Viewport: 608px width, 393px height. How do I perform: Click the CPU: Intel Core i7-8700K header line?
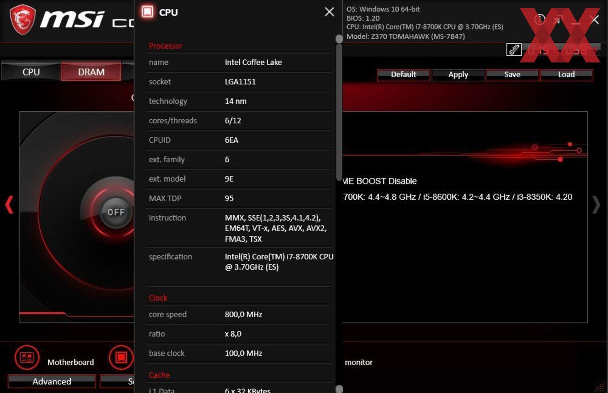click(x=425, y=27)
